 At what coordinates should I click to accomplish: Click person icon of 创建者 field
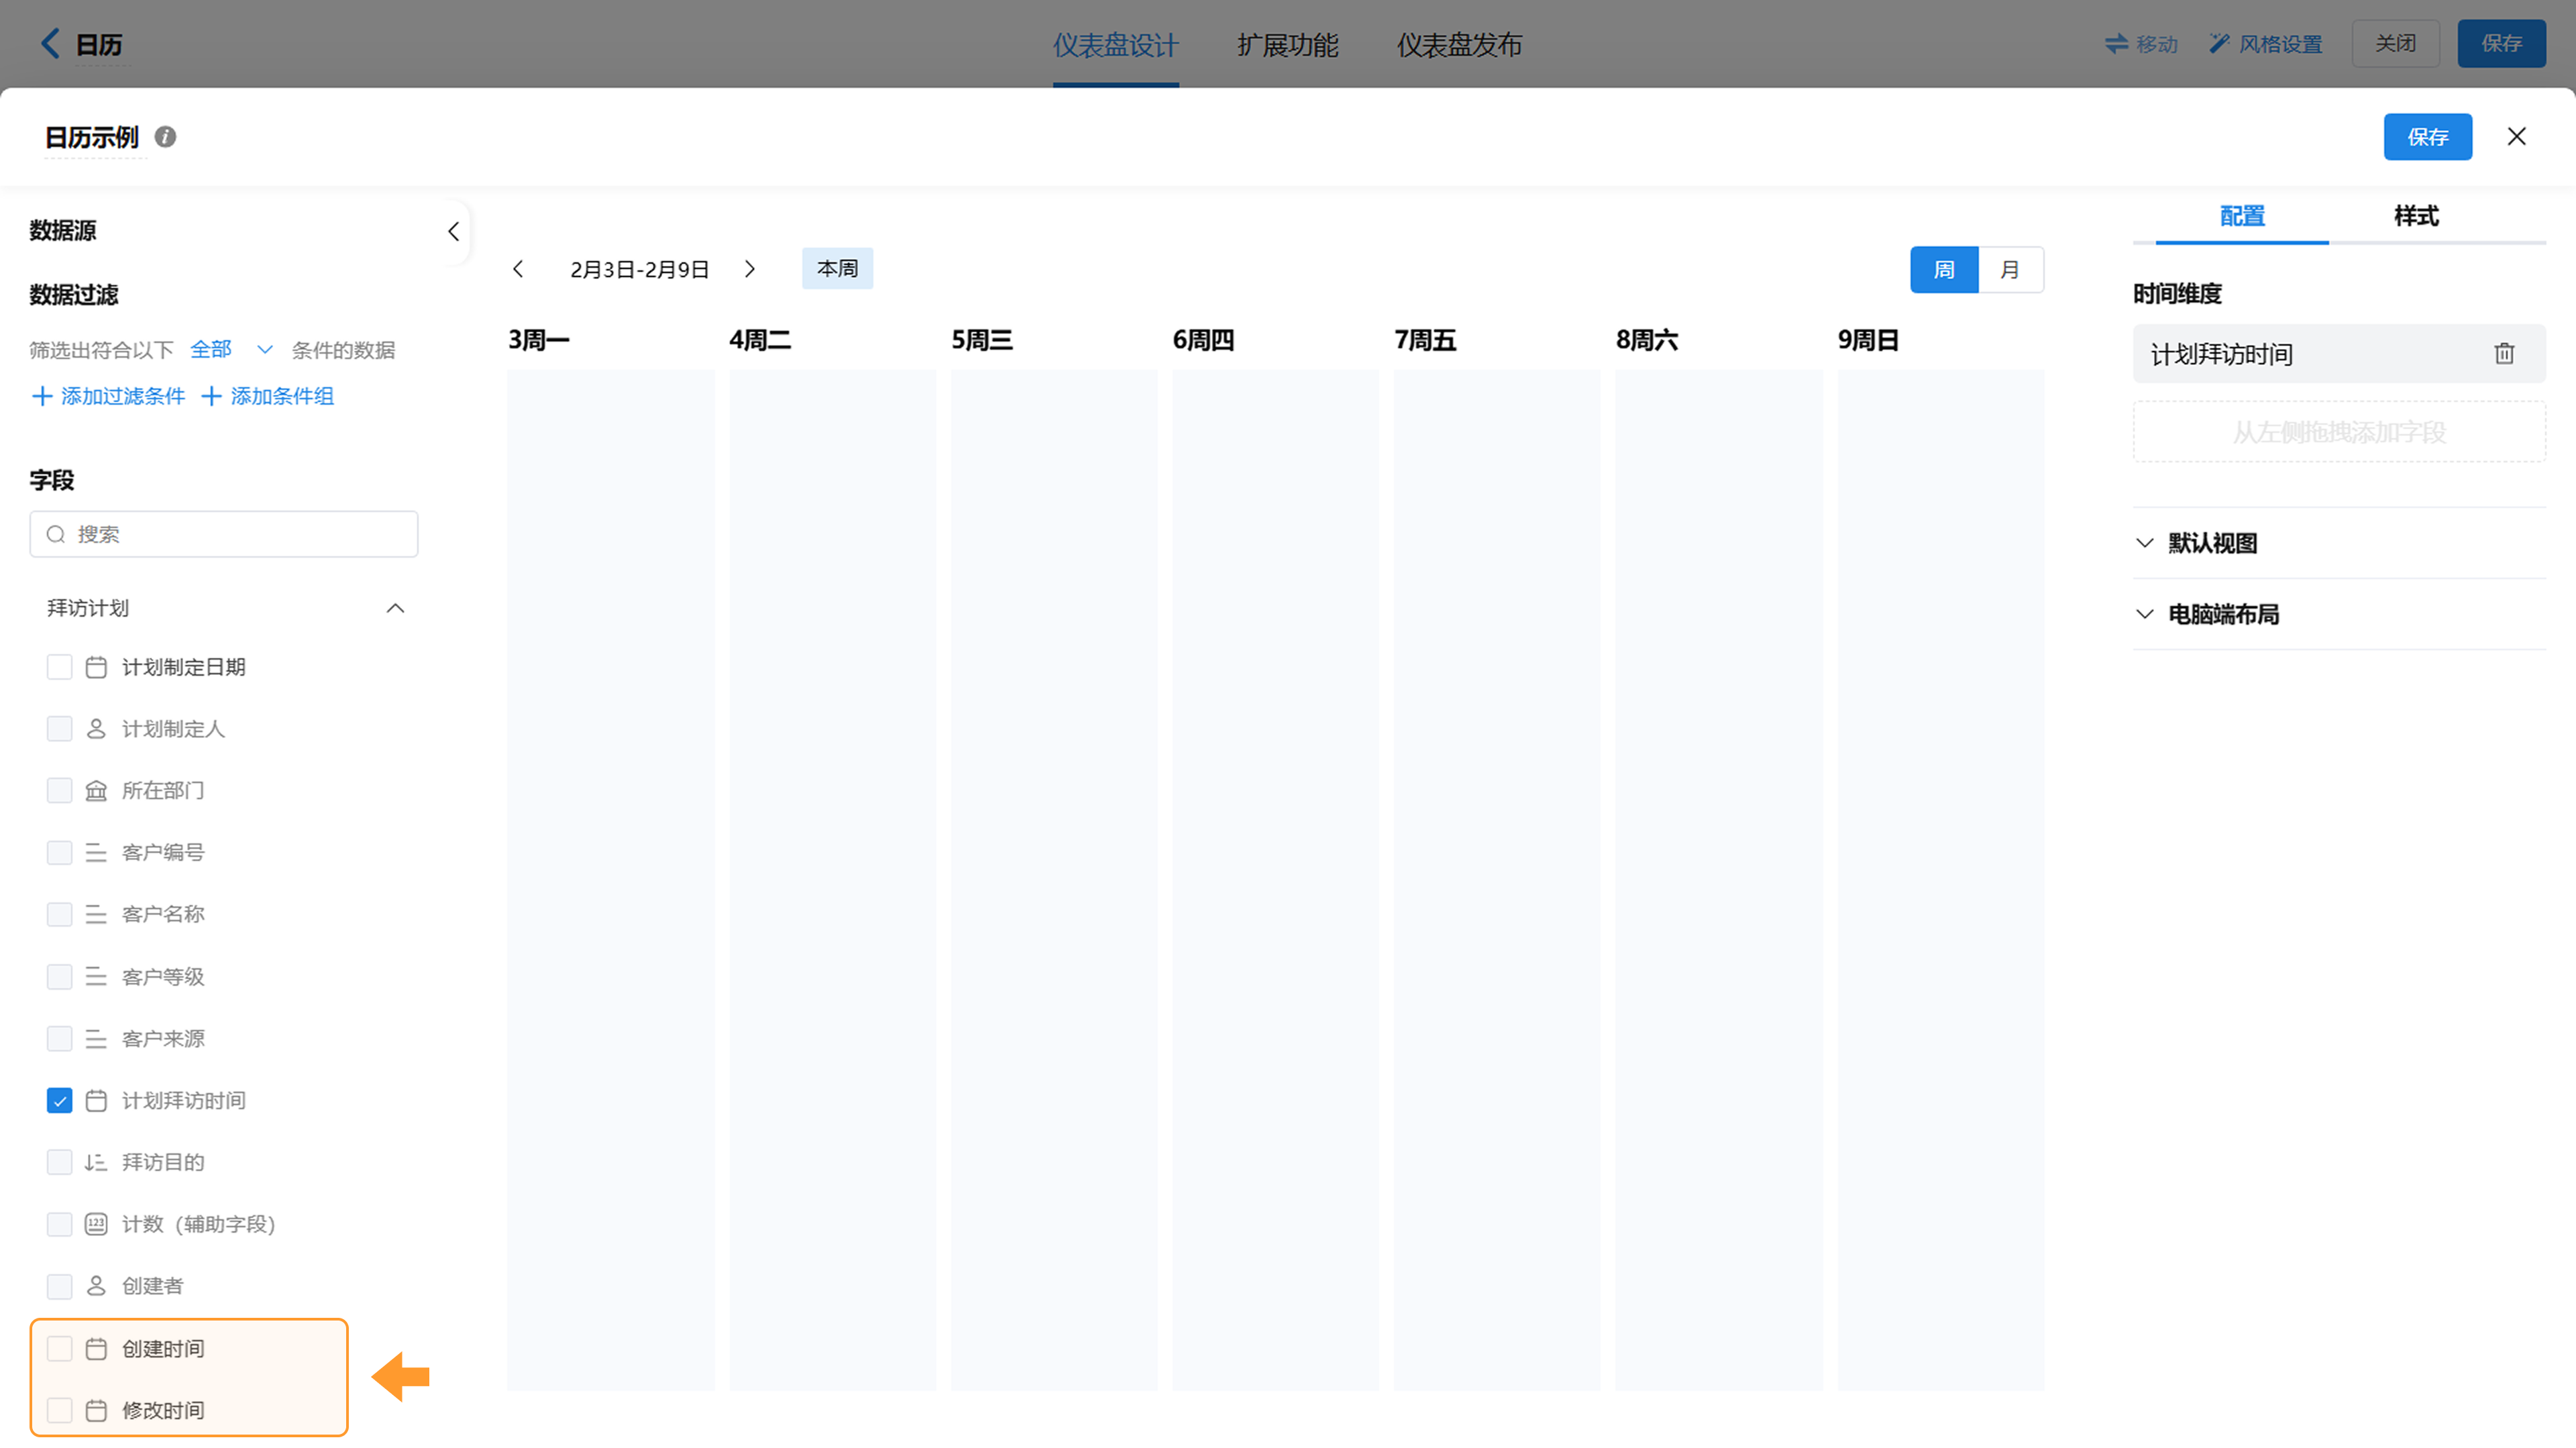(96, 1286)
